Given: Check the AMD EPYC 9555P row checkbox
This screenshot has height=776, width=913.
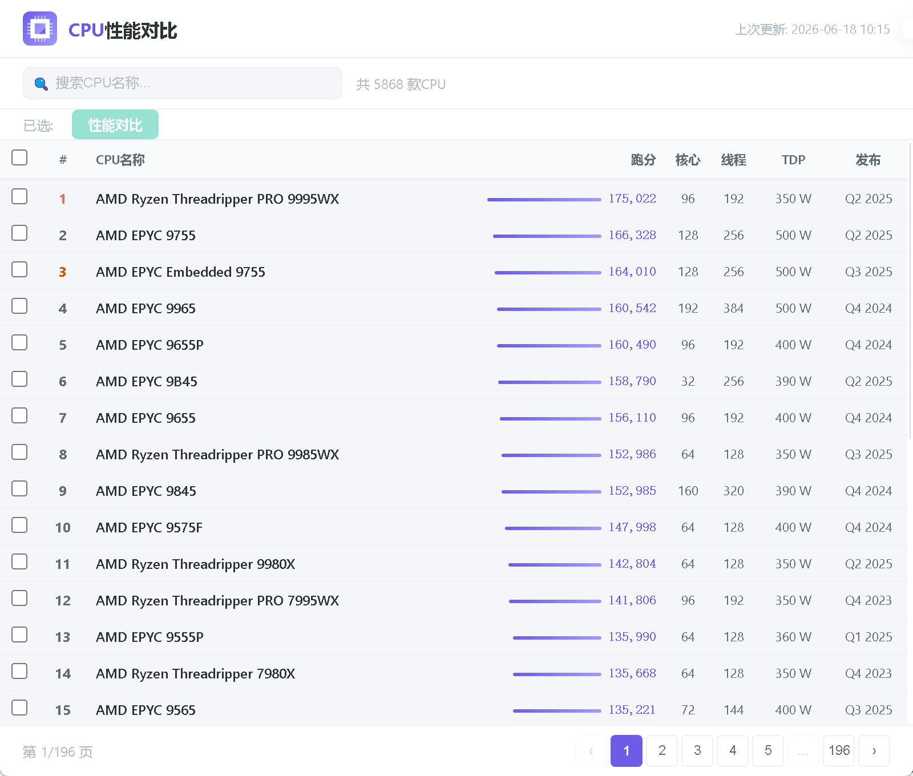Looking at the screenshot, I should pyautogui.click(x=19, y=634).
